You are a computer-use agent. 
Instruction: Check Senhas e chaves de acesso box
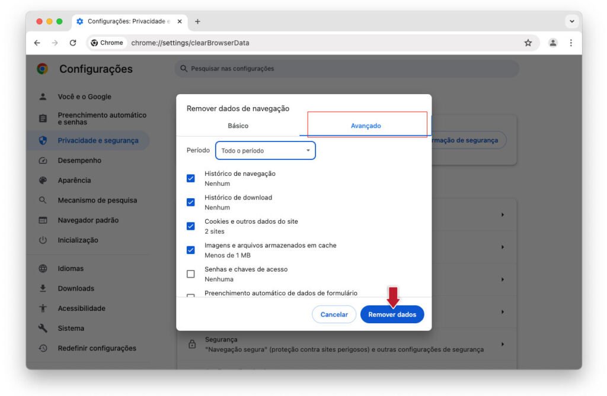(190, 274)
